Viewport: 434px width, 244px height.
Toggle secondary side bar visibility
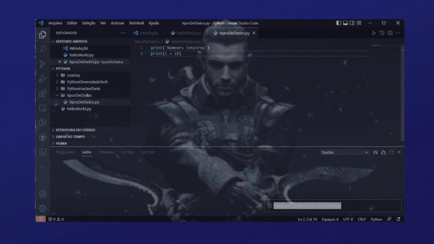click(352, 23)
